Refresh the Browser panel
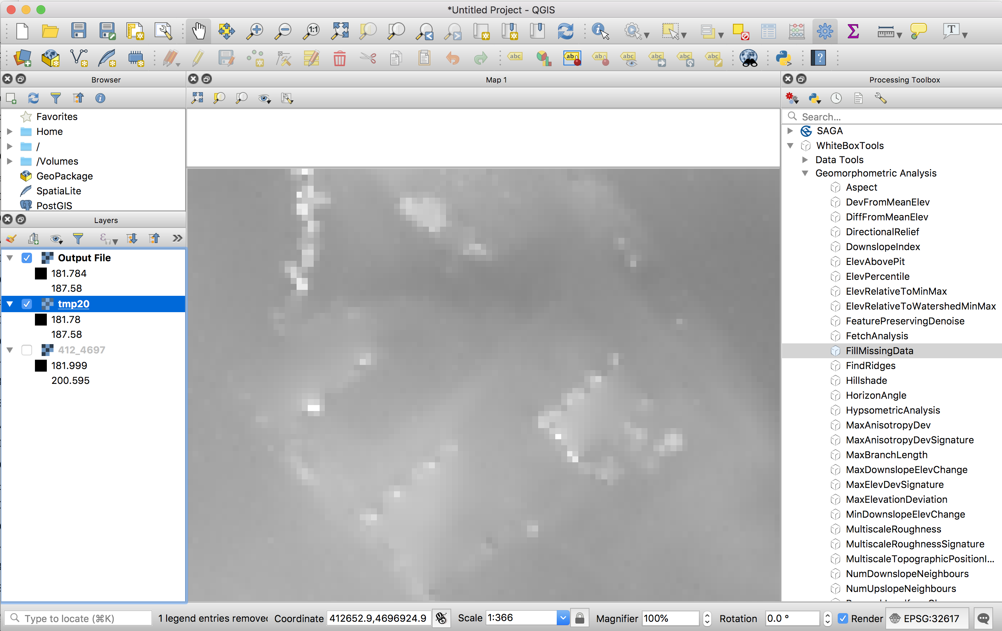The width and height of the screenshot is (1002, 631). click(33, 98)
